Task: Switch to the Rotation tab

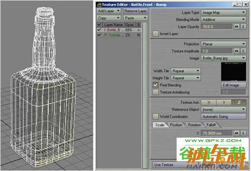Action: point(194,125)
